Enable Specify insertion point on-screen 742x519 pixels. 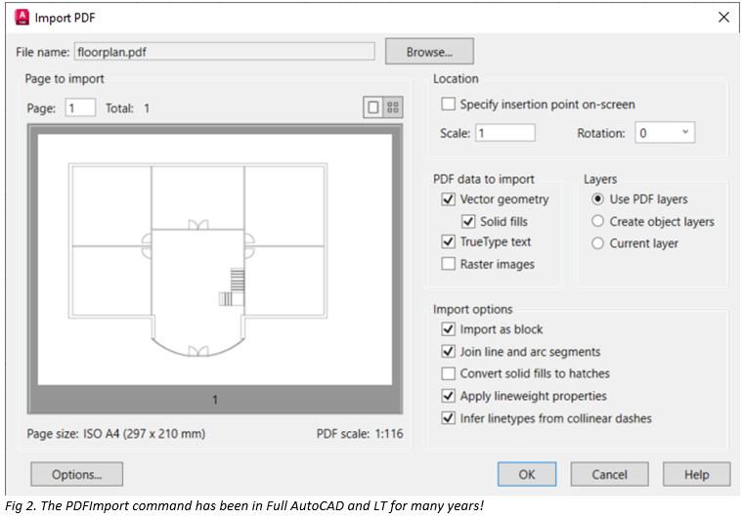point(448,104)
